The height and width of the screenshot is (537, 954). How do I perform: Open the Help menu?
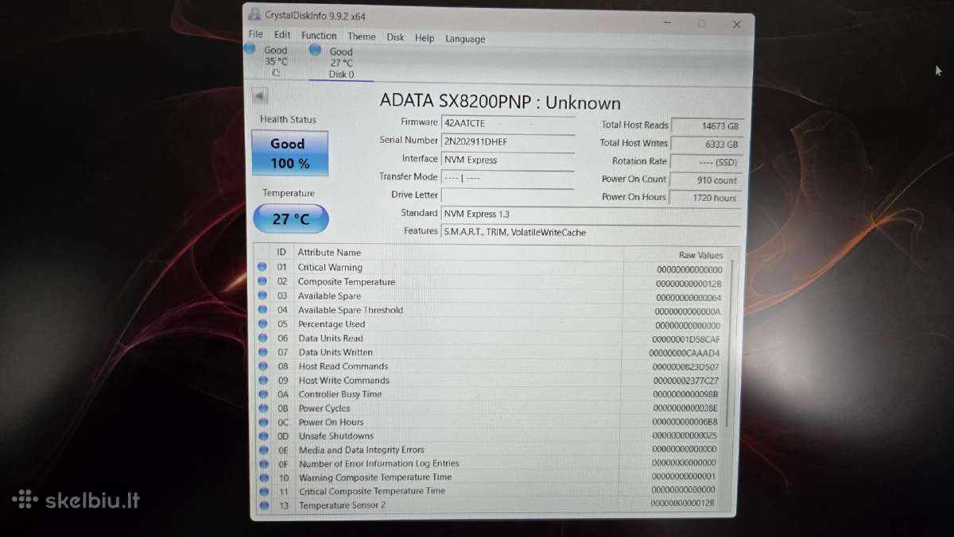[425, 38]
